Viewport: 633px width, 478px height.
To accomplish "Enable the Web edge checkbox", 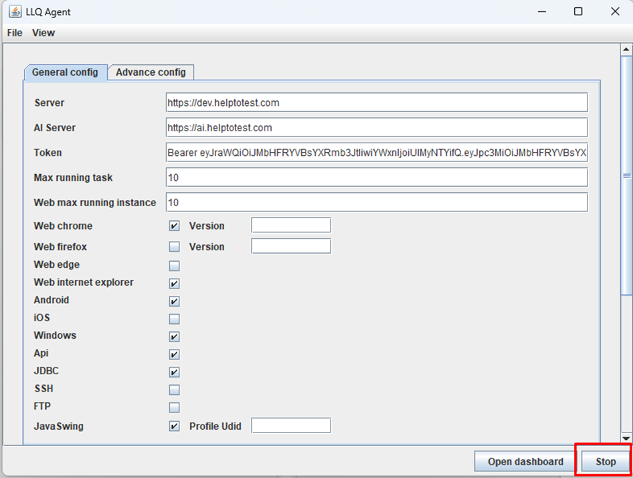I will pos(174,266).
